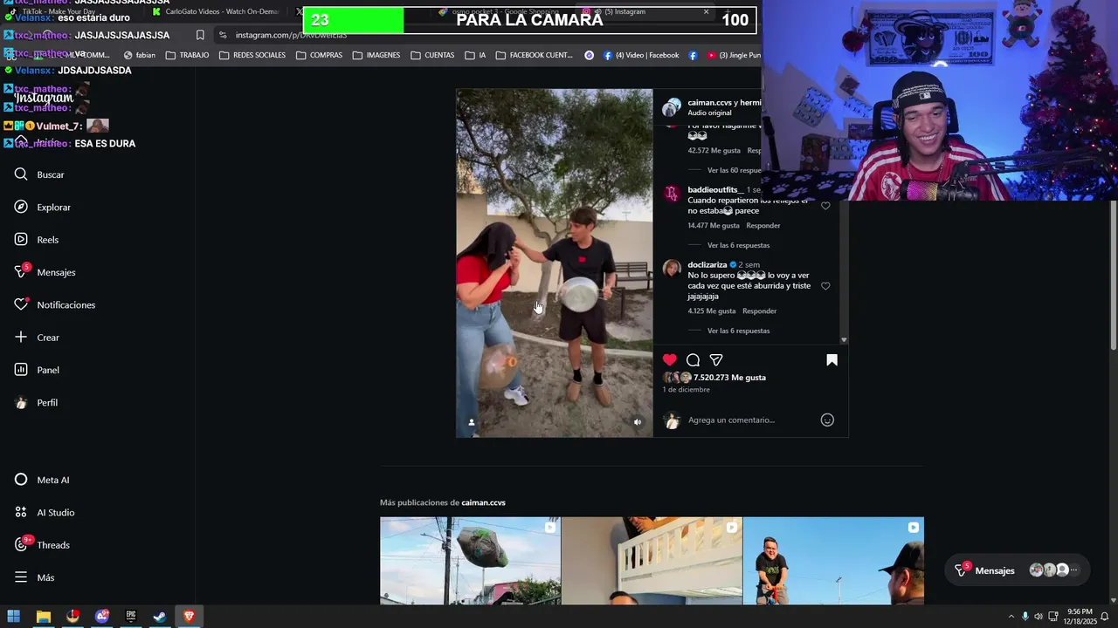Add a comment in Agrega un comentario field

pos(752,420)
